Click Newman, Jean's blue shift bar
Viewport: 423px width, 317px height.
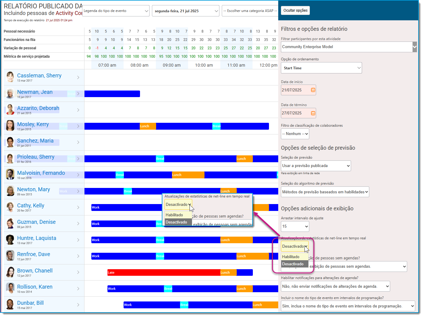[x=112, y=94]
